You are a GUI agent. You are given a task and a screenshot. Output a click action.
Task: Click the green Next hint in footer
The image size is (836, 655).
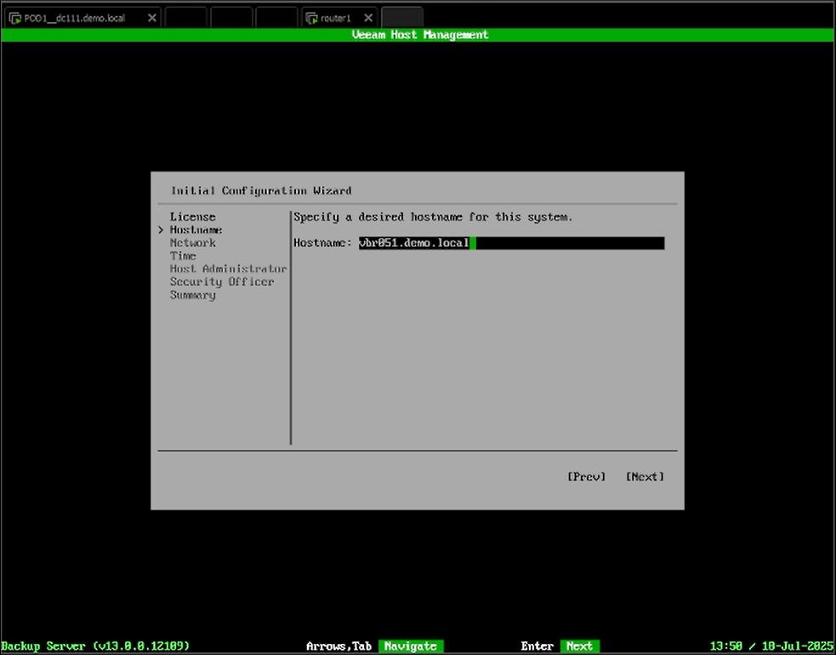pyautogui.click(x=579, y=646)
